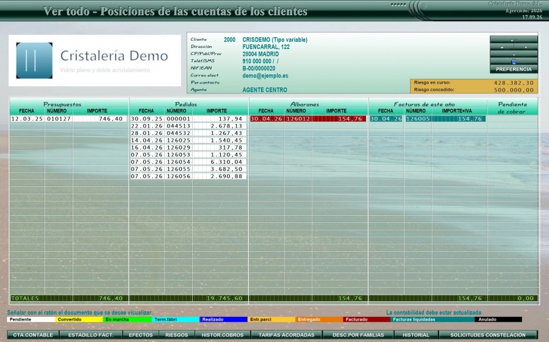This screenshot has width=549, height=342.
Task: Open CTA.CONTABLE at the bottom bar
Action: point(33,335)
